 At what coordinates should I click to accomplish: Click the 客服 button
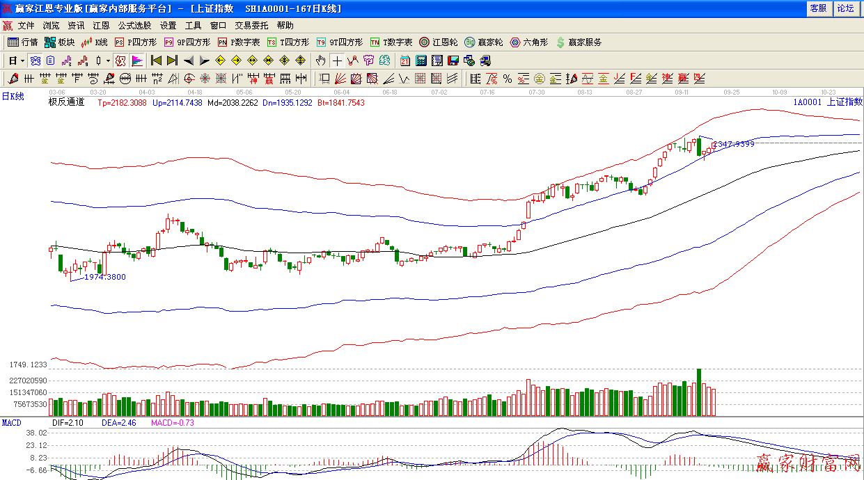pyautogui.click(x=818, y=8)
